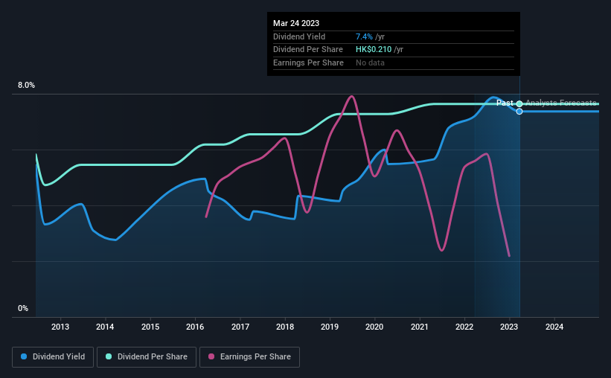Click the 2018 x-axis label
Viewport: 611px width, 378px height.
click(285, 327)
